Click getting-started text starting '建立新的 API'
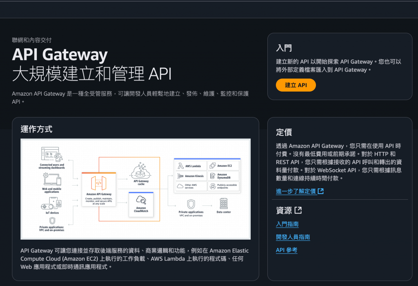 click(x=338, y=65)
